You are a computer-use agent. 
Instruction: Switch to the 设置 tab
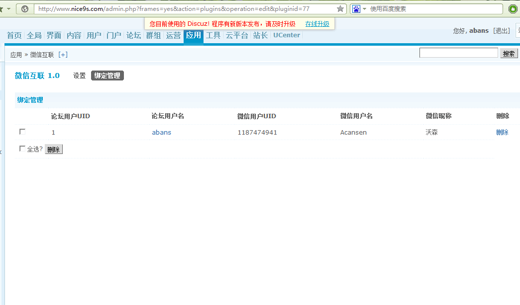(80, 76)
